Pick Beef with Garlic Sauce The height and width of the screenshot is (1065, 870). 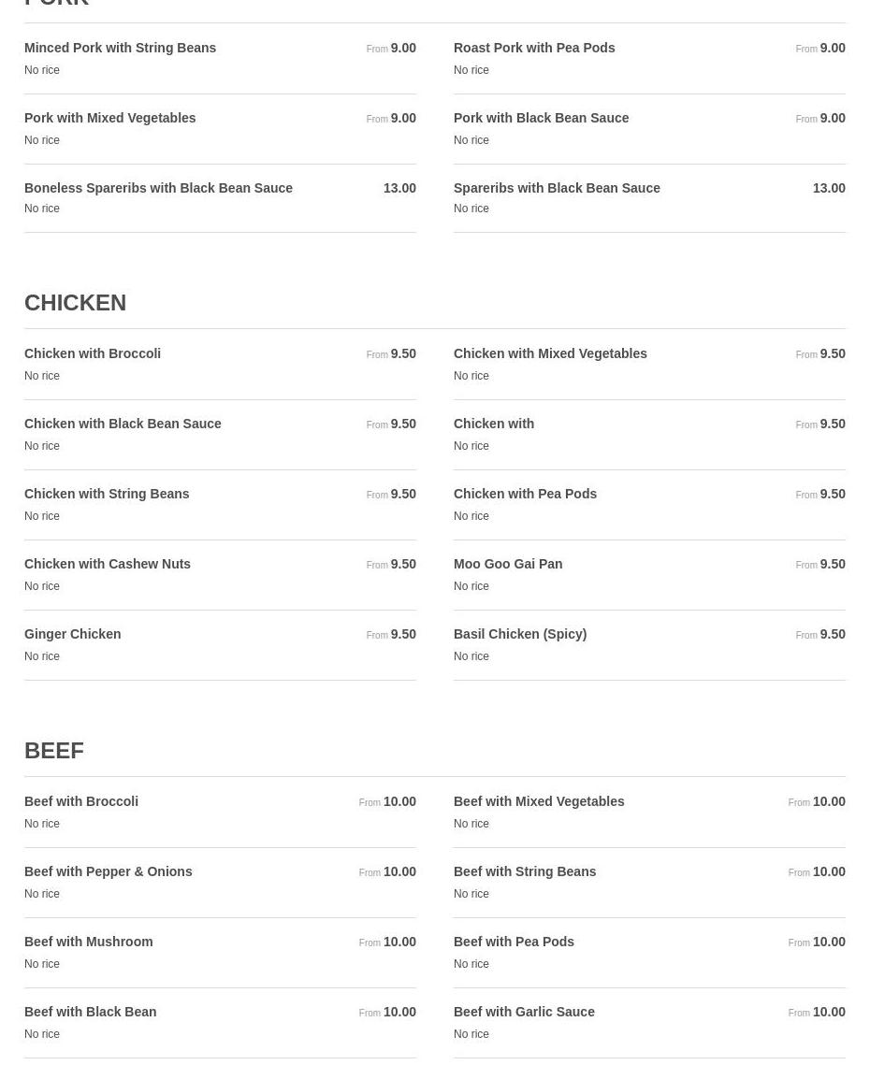(649, 1022)
